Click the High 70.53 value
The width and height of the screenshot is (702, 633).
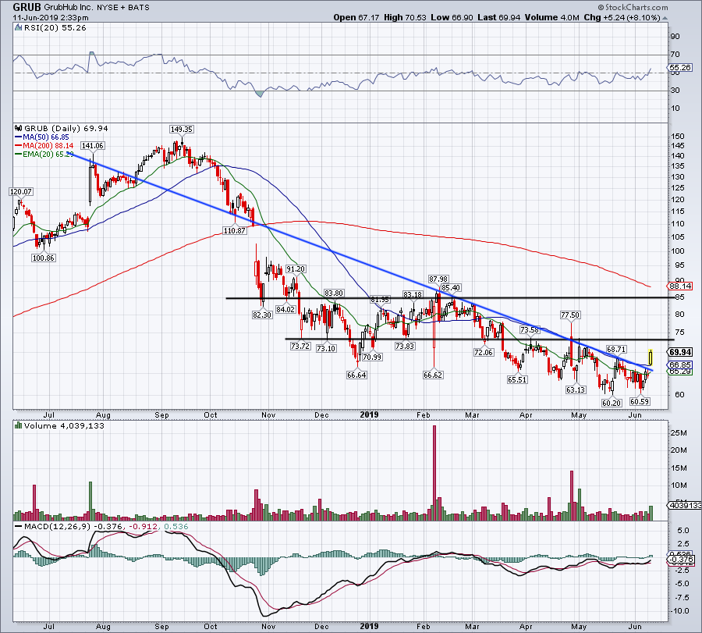(x=405, y=17)
